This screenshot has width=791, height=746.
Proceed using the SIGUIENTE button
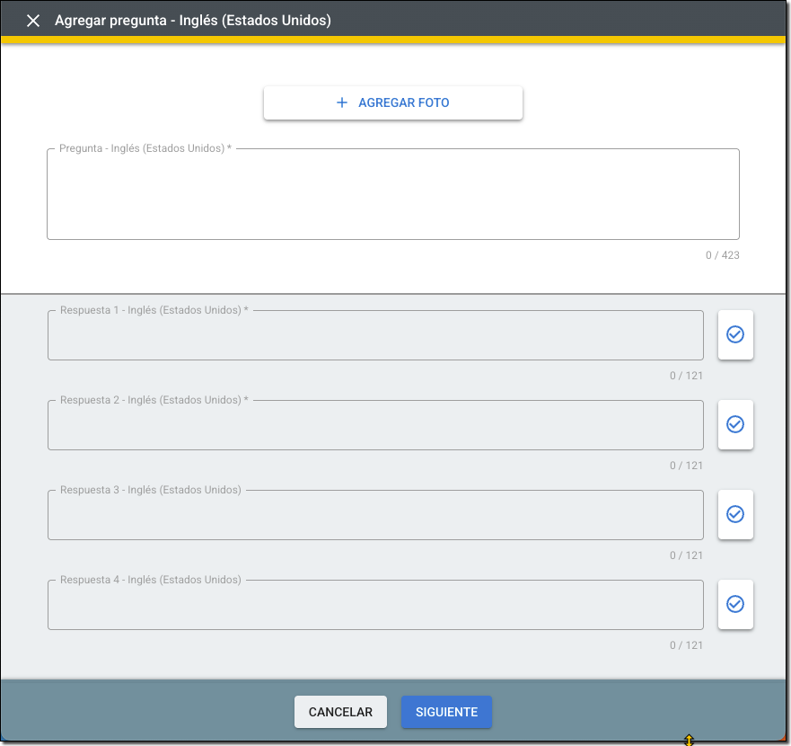point(446,712)
